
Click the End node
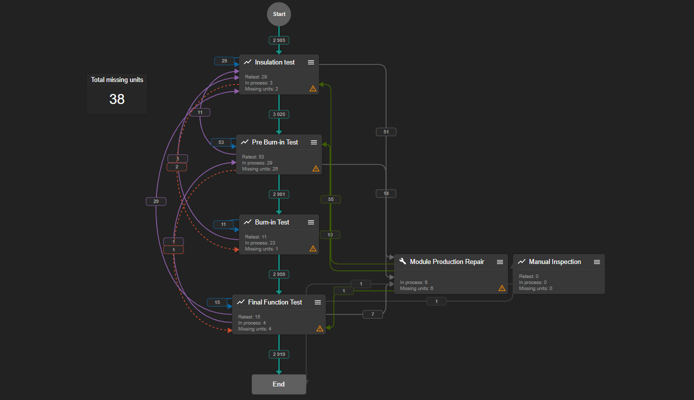point(279,384)
